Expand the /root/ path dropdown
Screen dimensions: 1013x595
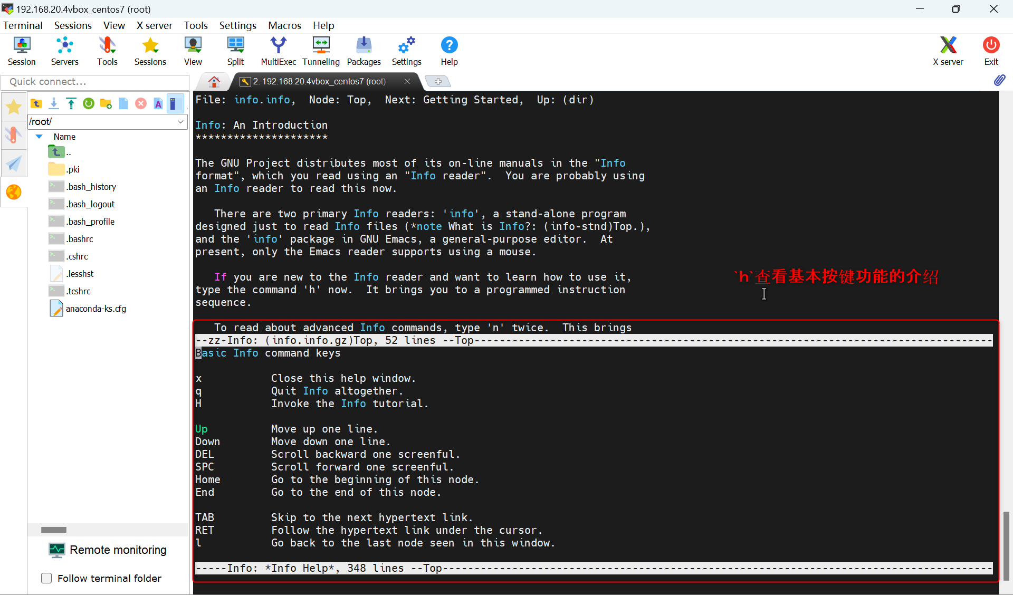180,122
